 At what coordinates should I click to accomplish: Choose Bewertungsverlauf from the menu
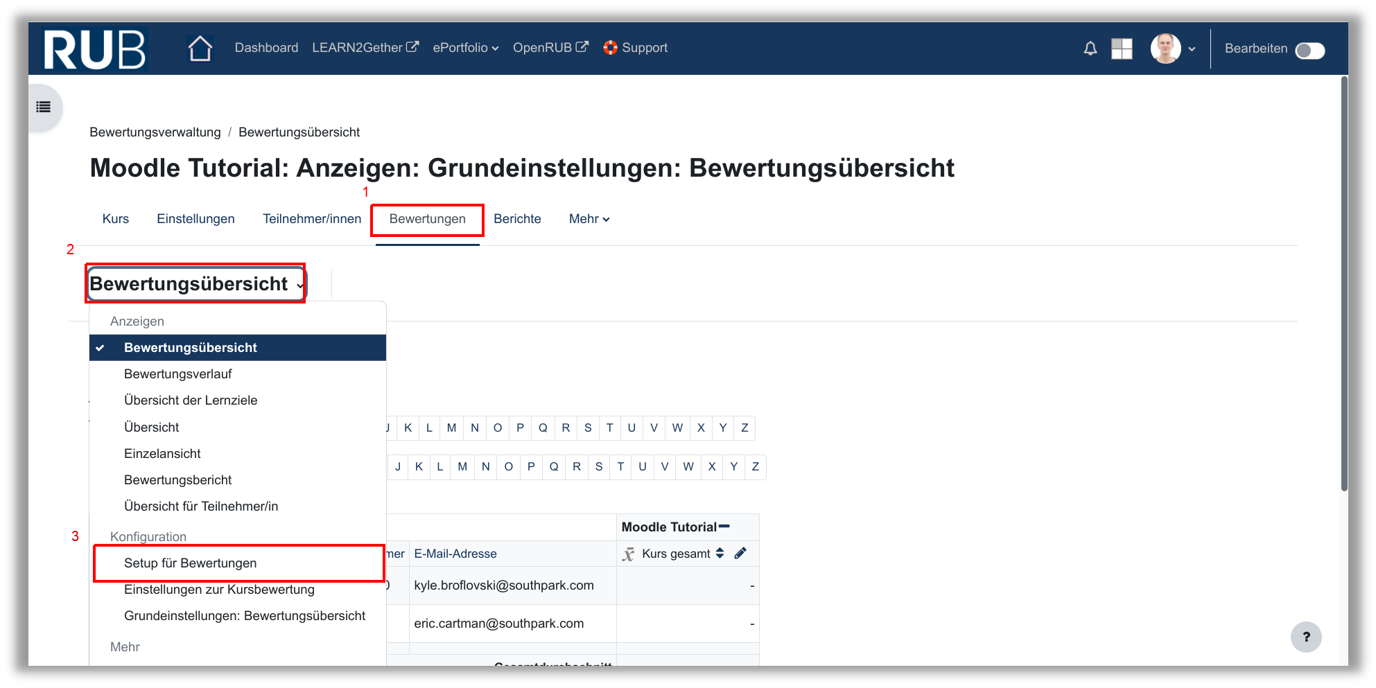(x=177, y=374)
